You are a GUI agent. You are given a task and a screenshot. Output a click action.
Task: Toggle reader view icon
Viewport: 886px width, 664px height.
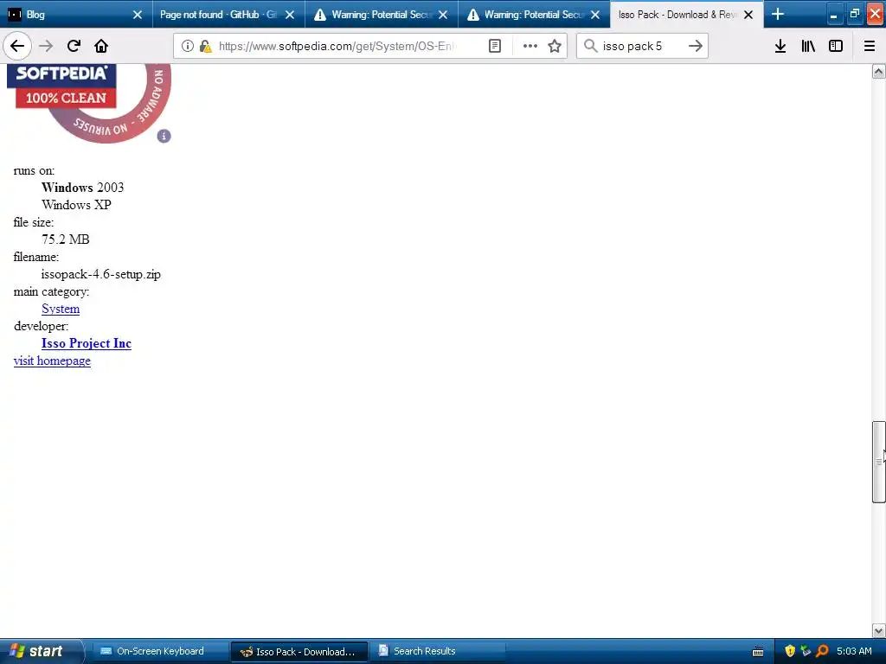tap(495, 46)
